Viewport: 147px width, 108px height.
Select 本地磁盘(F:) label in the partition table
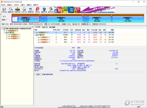point(45,42)
